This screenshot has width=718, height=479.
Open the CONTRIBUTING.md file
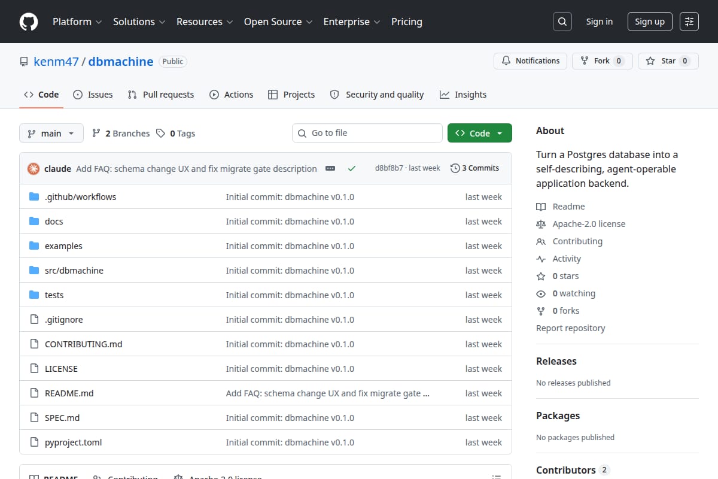[84, 344]
